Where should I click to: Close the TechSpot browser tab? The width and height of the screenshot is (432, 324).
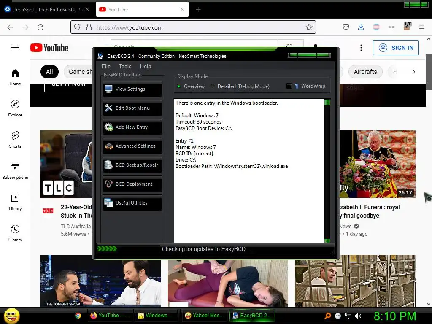[87, 9]
